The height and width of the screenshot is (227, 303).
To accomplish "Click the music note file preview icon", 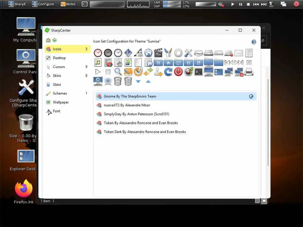I will click(x=98, y=62).
